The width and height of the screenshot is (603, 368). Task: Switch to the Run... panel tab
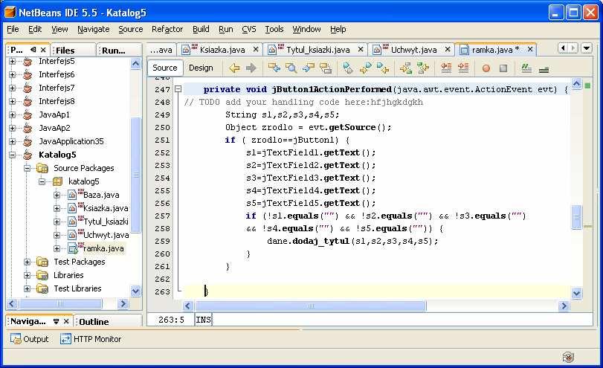[x=114, y=50]
